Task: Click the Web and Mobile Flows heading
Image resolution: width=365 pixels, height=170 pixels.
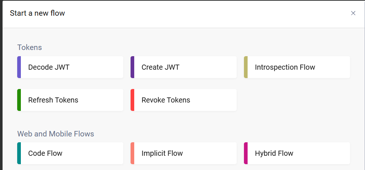Action: tap(56, 134)
